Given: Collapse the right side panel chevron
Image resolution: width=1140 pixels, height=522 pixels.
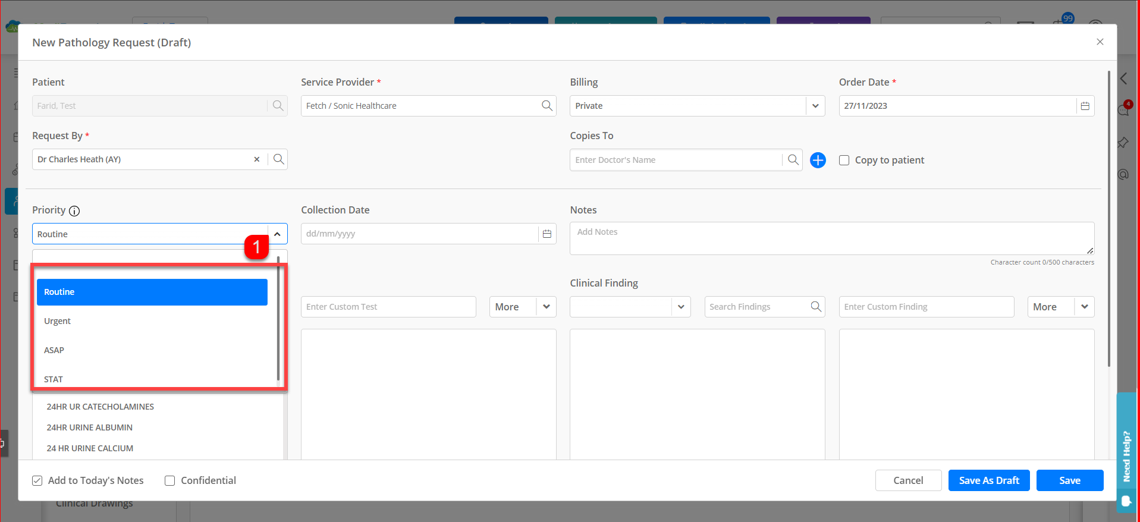Looking at the screenshot, I should click(1123, 78).
